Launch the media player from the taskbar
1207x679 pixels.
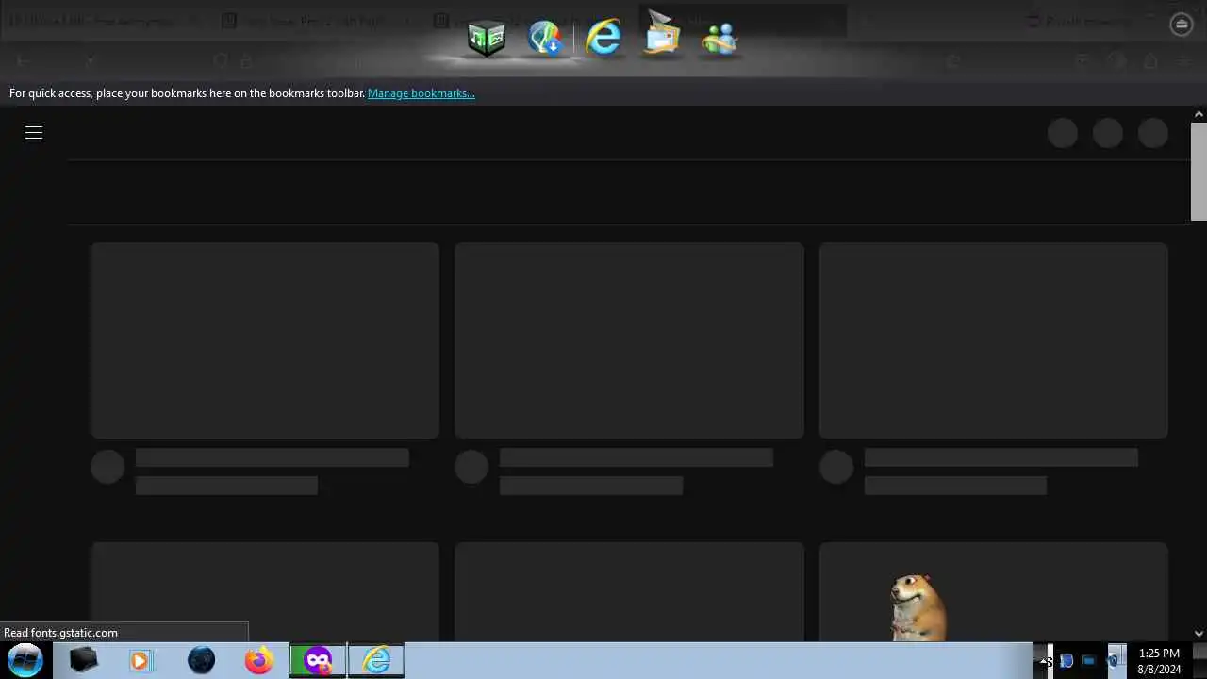[141, 660]
